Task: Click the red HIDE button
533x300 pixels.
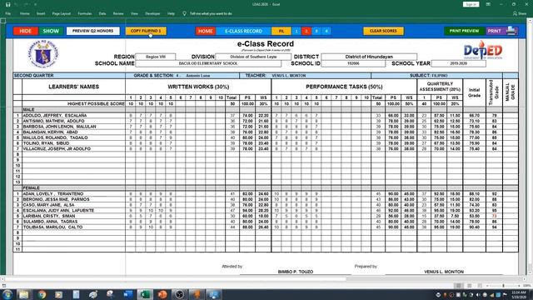Action: pos(26,31)
